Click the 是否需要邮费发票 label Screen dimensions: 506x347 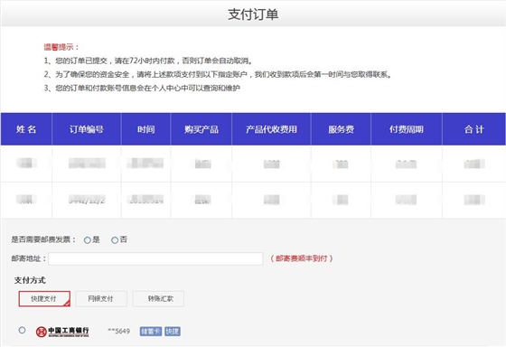coord(43,239)
